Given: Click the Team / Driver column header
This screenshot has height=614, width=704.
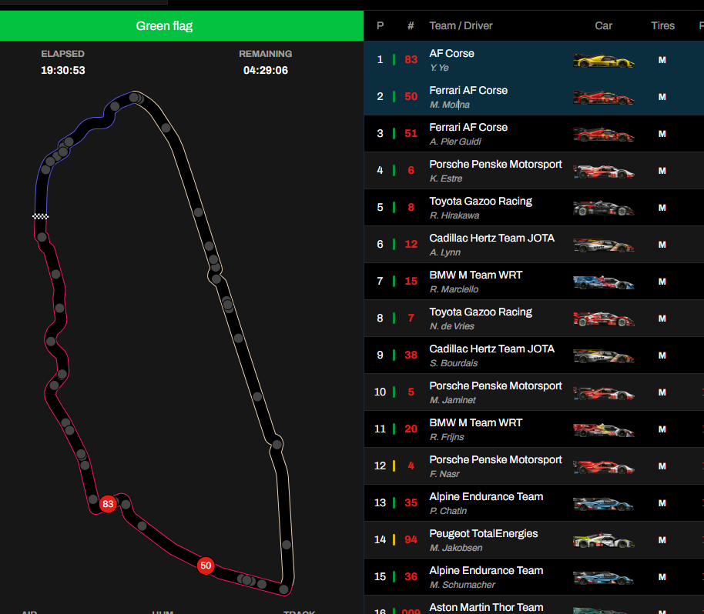Looking at the screenshot, I should [x=461, y=25].
